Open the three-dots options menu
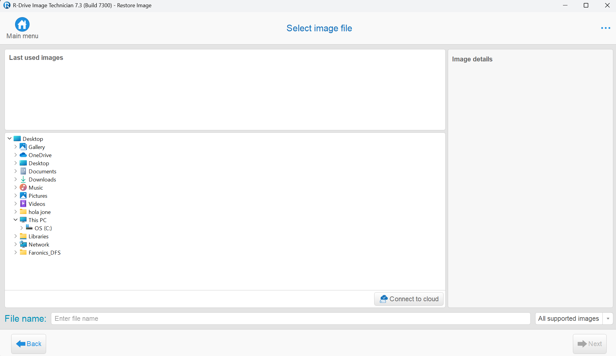Image resolution: width=616 pixels, height=356 pixels. 605,28
